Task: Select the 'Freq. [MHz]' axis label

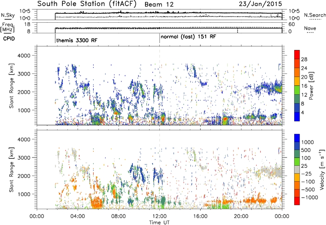Action: pos(8,27)
